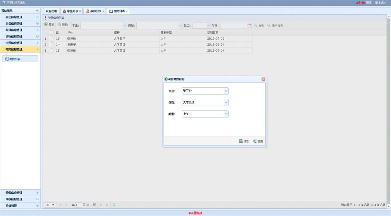Click the 学生 column header
Screen dimensions: 391x216
coord(90,32)
